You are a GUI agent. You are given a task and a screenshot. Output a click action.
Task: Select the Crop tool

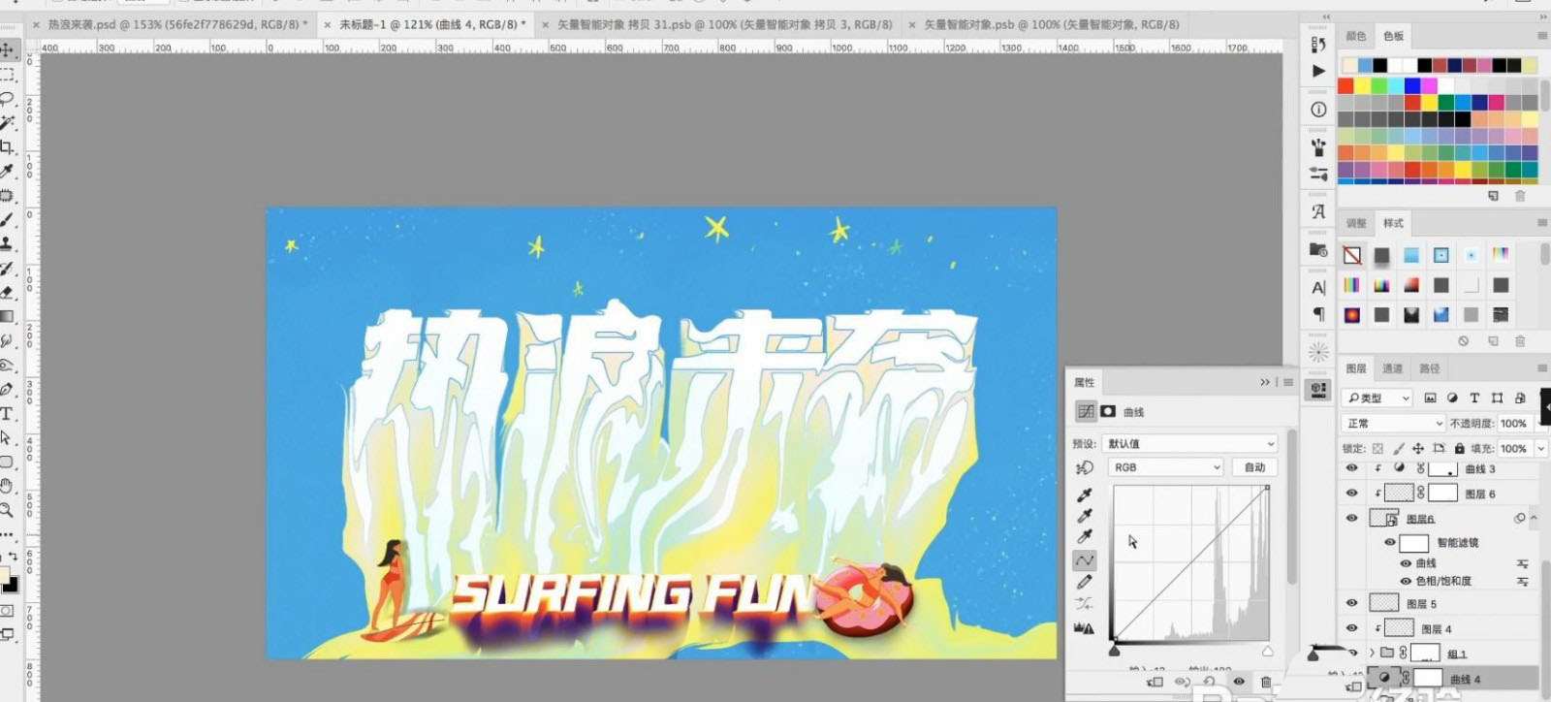pyautogui.click(x=7, y=146)
